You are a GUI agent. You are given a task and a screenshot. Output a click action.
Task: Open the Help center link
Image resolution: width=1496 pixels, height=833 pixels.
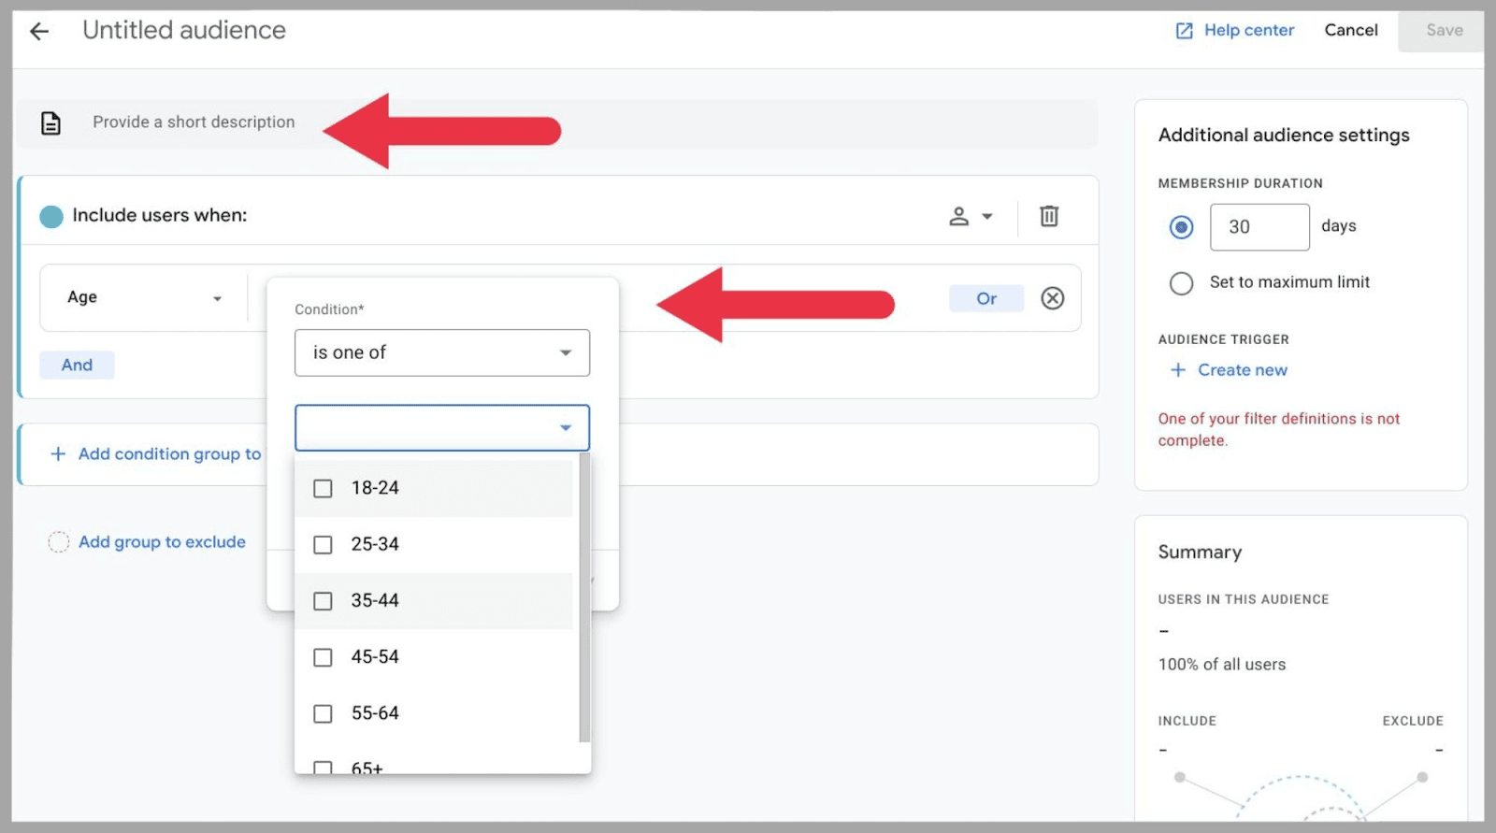1234,30
